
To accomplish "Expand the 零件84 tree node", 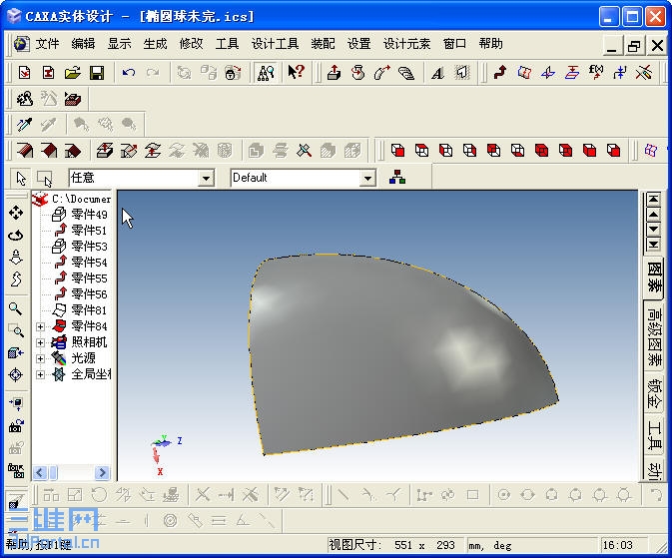I will (40, 326).
